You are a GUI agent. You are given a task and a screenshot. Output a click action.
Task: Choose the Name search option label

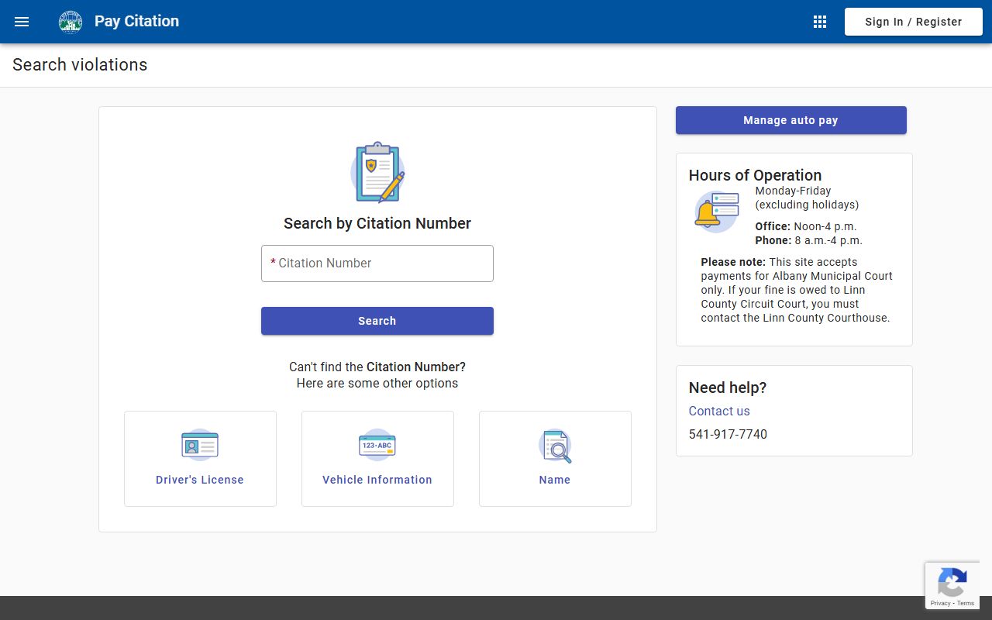tap(555, 480)
